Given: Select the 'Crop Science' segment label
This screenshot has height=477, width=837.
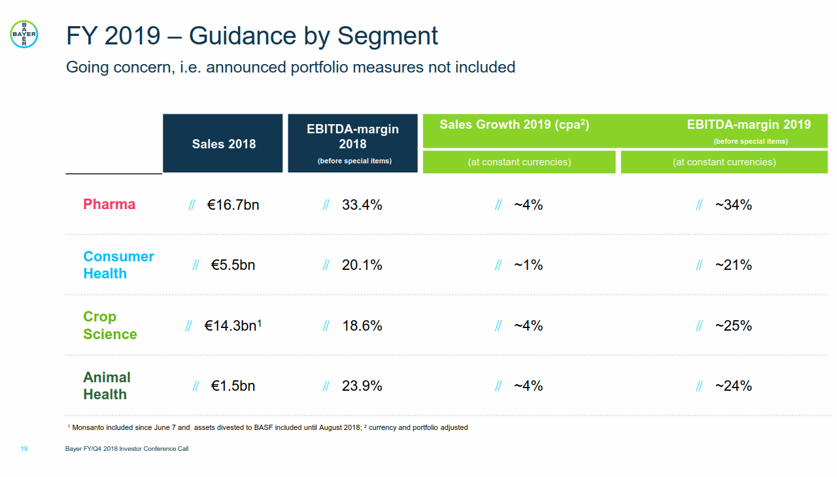Looking at the screenshot, I should [x=110, y=325].
